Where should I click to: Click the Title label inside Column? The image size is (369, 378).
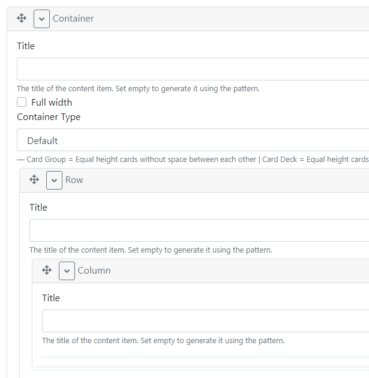click(x=51, y=298)
